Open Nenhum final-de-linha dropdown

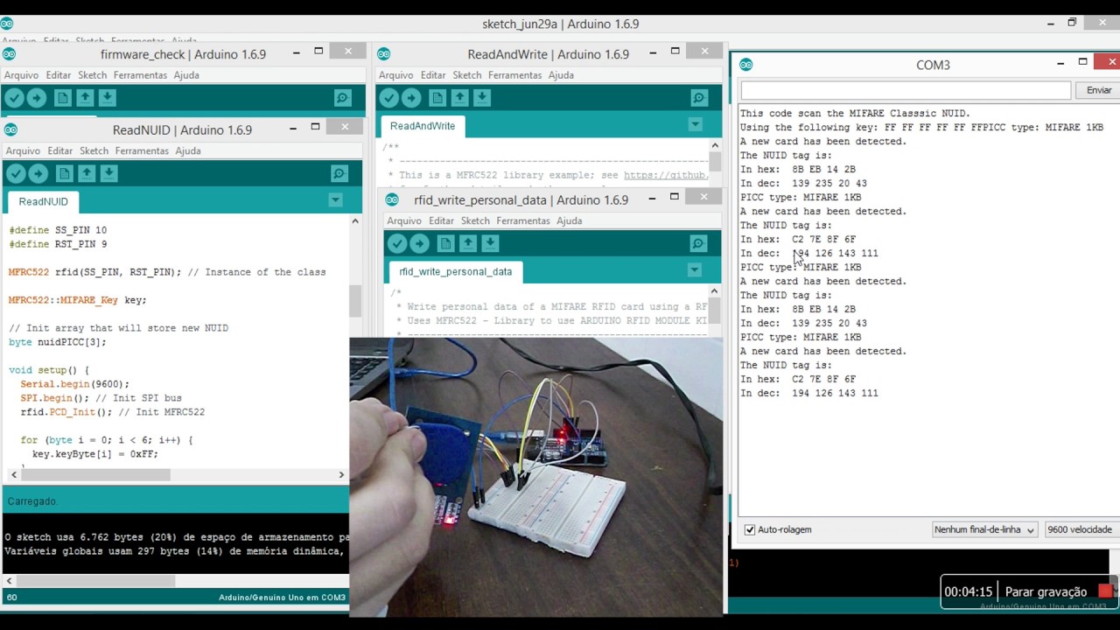click(984, 529)
